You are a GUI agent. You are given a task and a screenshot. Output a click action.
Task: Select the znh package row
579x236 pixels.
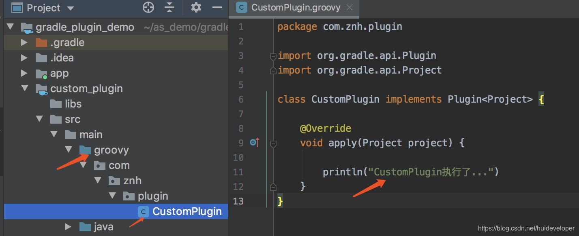coord(116,181)
